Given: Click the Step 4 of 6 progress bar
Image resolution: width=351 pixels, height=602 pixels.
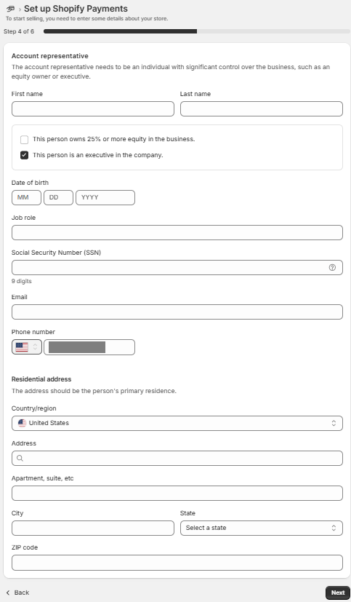Looking at the screenshot, I should pos(197,31).
